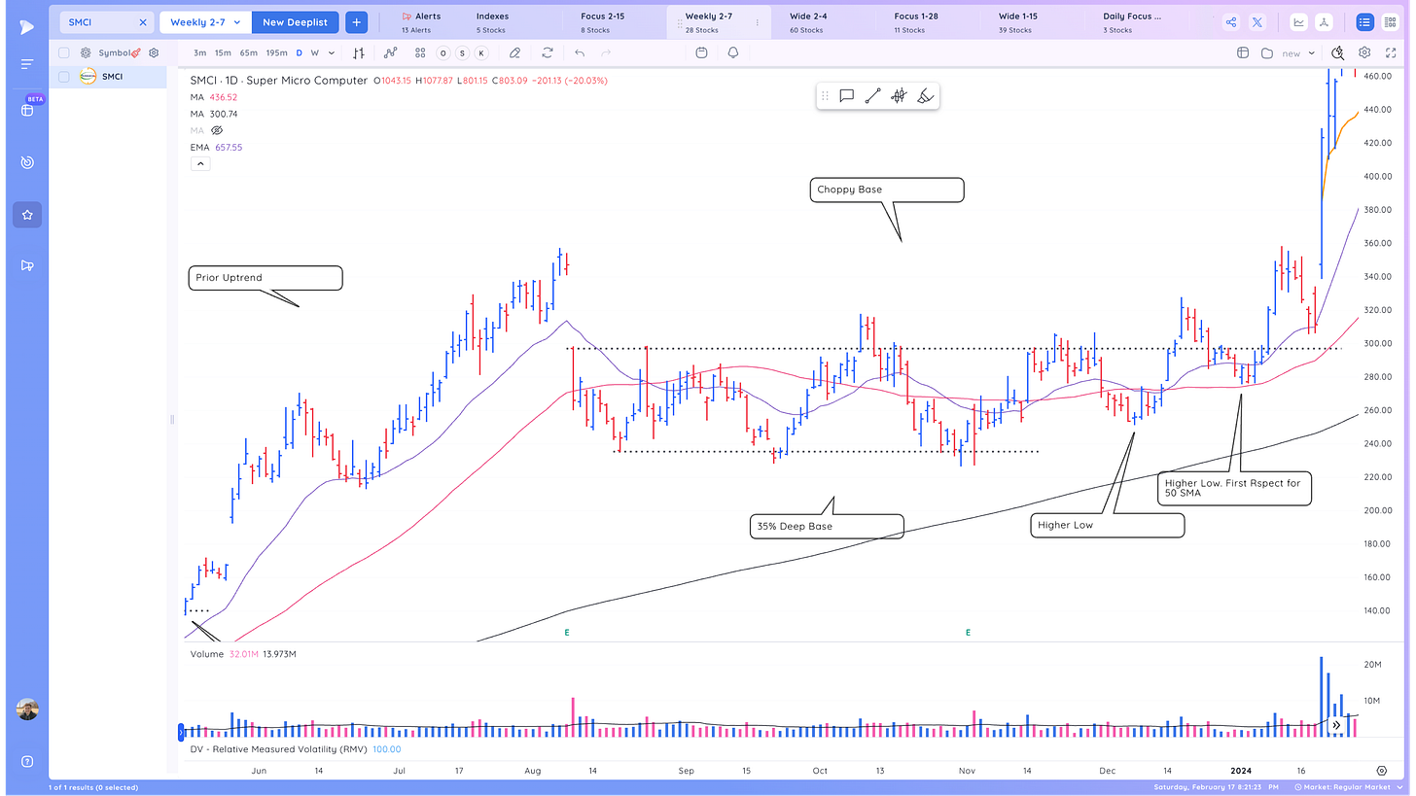This screenshot has width=1416, height=796.
Task: Switch to grid table view icon
Action: click(1390, 21)
